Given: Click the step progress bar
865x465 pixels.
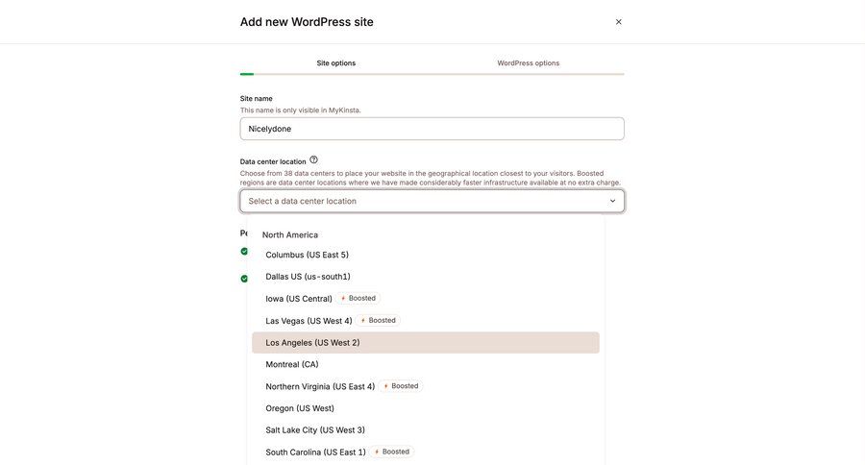Looking at the screenshot, I should coord(432,74).
